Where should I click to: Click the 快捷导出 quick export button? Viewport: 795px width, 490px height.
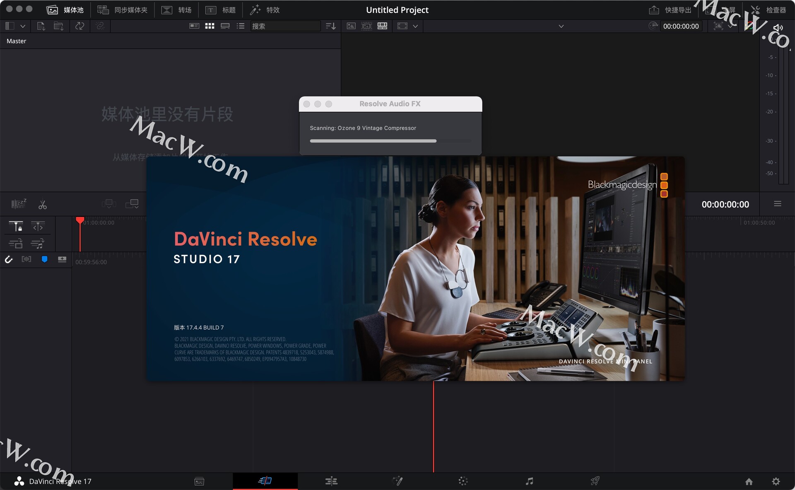click(670, 10)
